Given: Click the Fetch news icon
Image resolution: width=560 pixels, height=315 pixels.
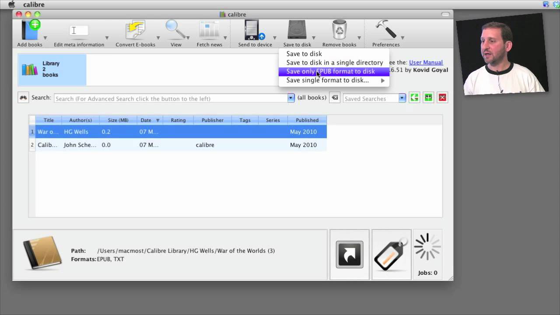Looking at the screenshot, I should [x=209, y=31].
